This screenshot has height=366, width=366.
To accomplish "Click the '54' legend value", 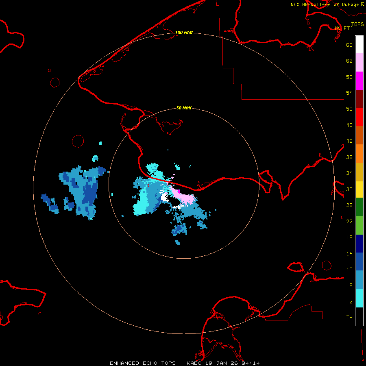I will [x=349, y=93].
